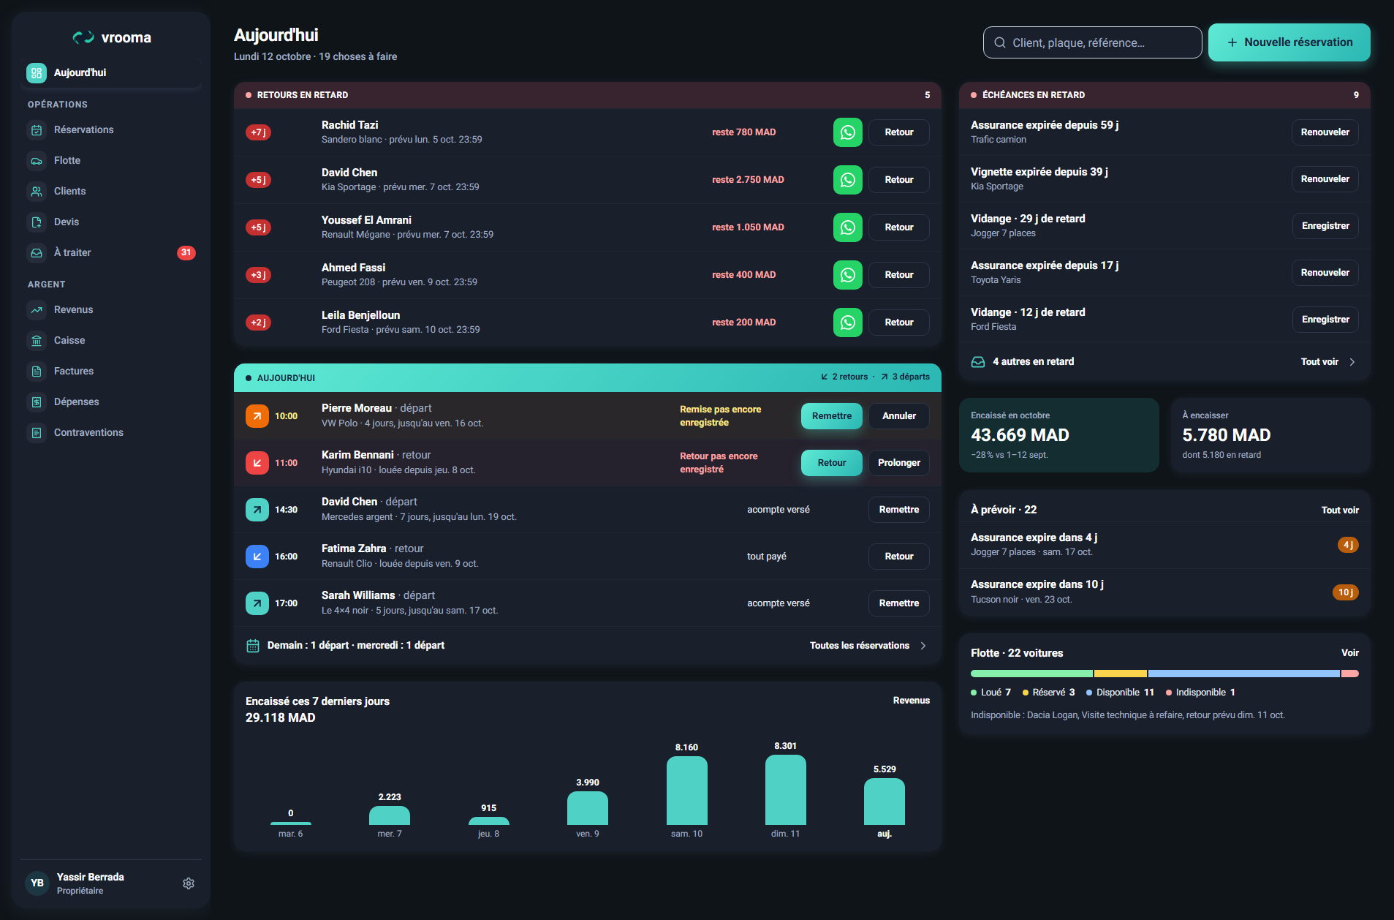Click the calendar icon beside Demain

click(x=253, y=646)
